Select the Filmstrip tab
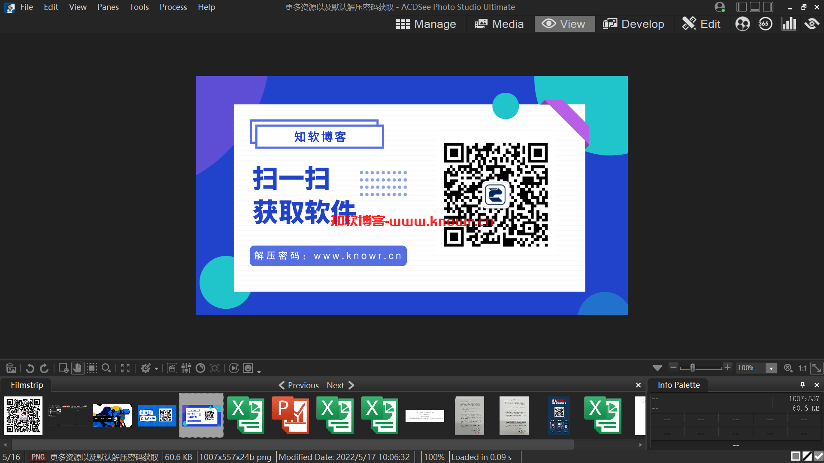 point(27,385)
